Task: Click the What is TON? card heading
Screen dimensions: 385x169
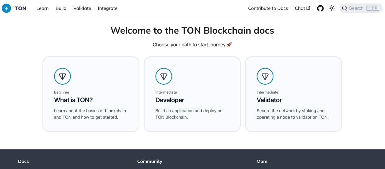Action: (73, 100)
